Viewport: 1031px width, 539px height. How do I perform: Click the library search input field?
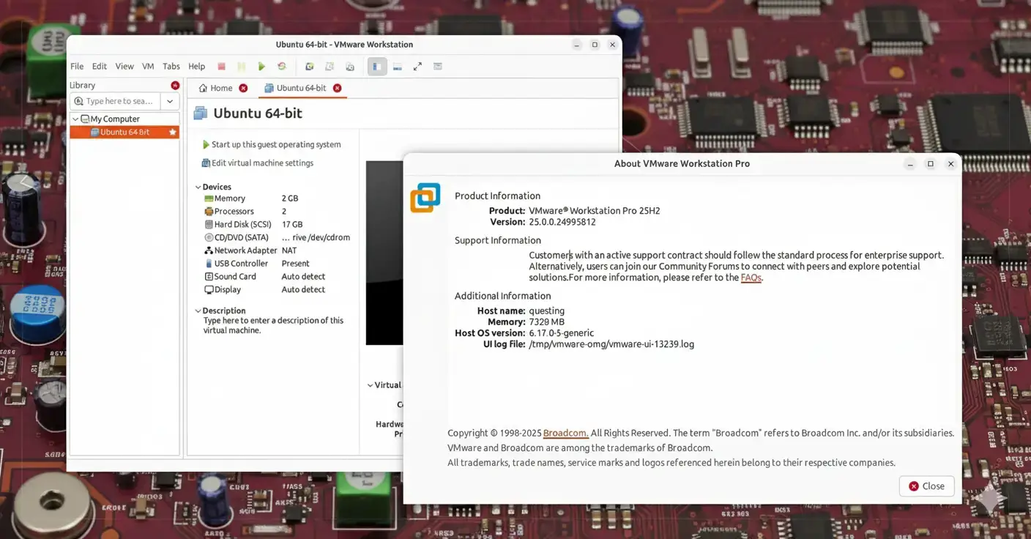117,101
